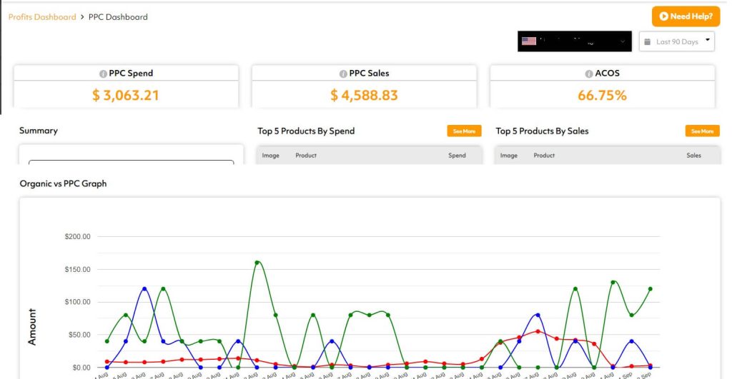Click the green peak data point near $160

pyautogui.click(x=257, y=263)
